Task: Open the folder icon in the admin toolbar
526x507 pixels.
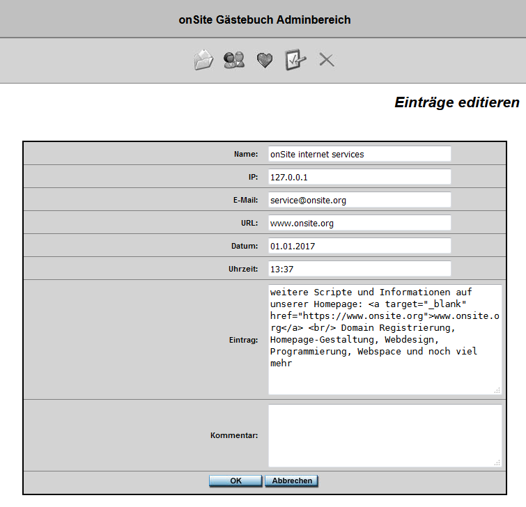Action: point(203,60)
